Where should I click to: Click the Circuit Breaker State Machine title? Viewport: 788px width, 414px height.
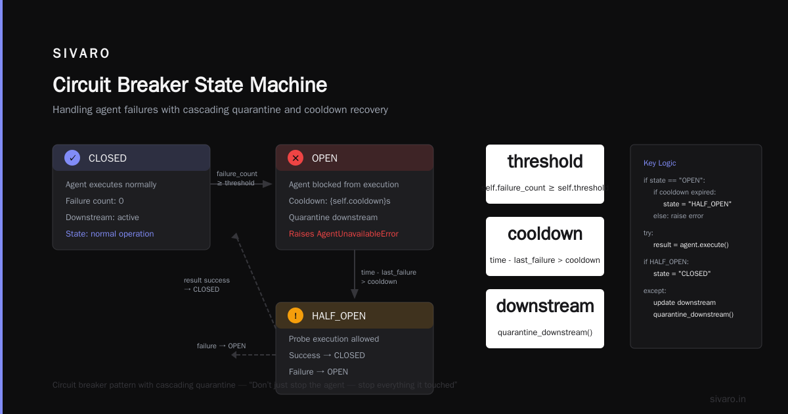click(190, 85)
